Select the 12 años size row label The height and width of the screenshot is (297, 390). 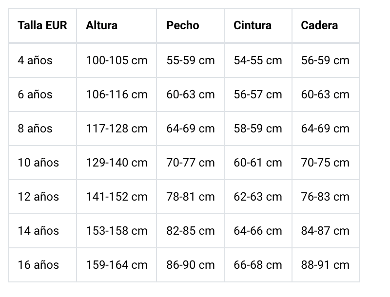38,197
